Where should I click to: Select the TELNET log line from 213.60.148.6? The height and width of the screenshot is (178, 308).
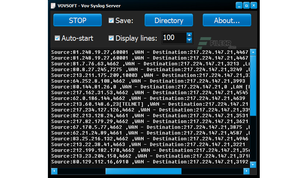tap(150, 104)
